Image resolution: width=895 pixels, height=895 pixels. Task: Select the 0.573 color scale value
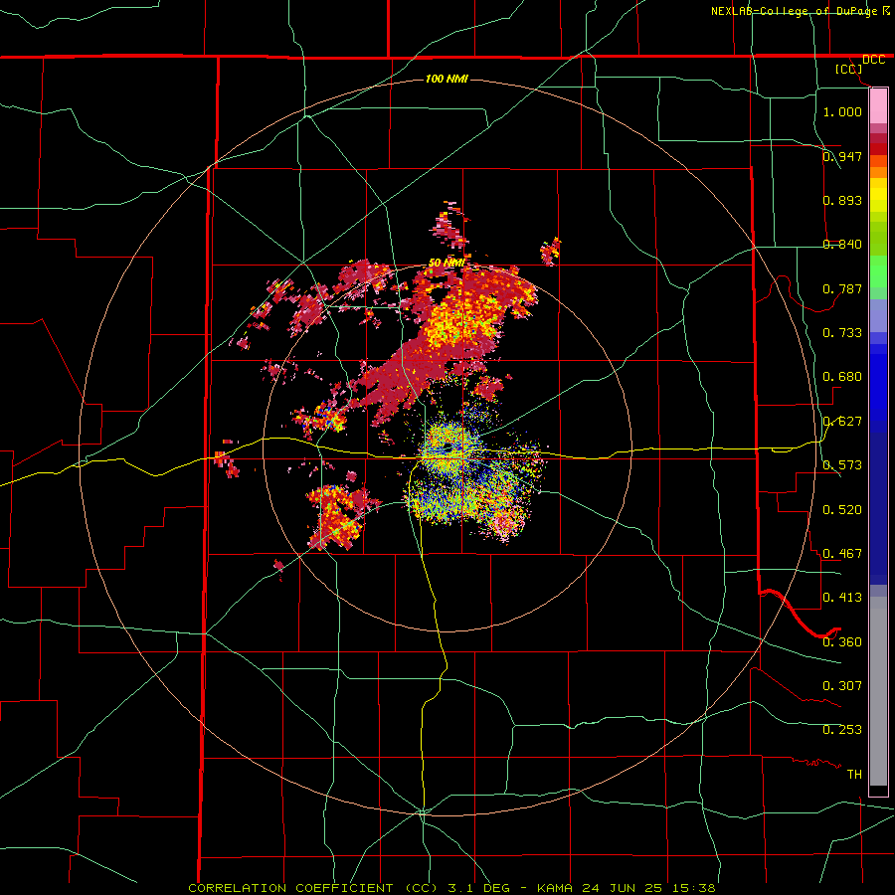(x=842, y=464)
